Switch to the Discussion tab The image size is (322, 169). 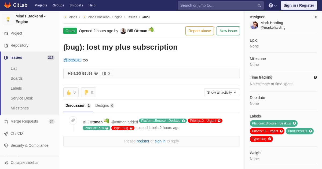(x=78, y=105)
